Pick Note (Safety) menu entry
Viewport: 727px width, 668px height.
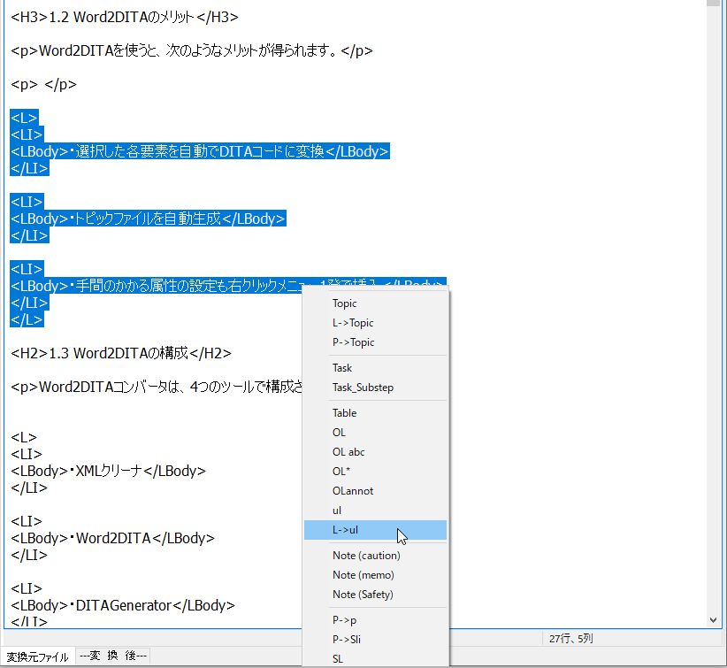(x=375, y=595)
